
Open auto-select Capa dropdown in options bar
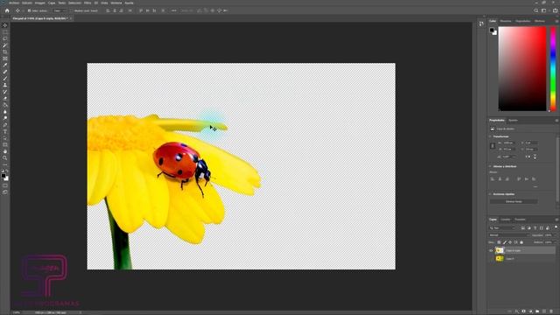pos(59,10)
